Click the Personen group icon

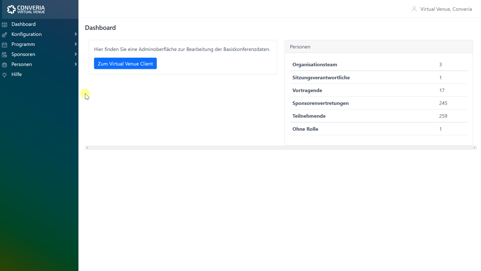[x=5, y=65]
